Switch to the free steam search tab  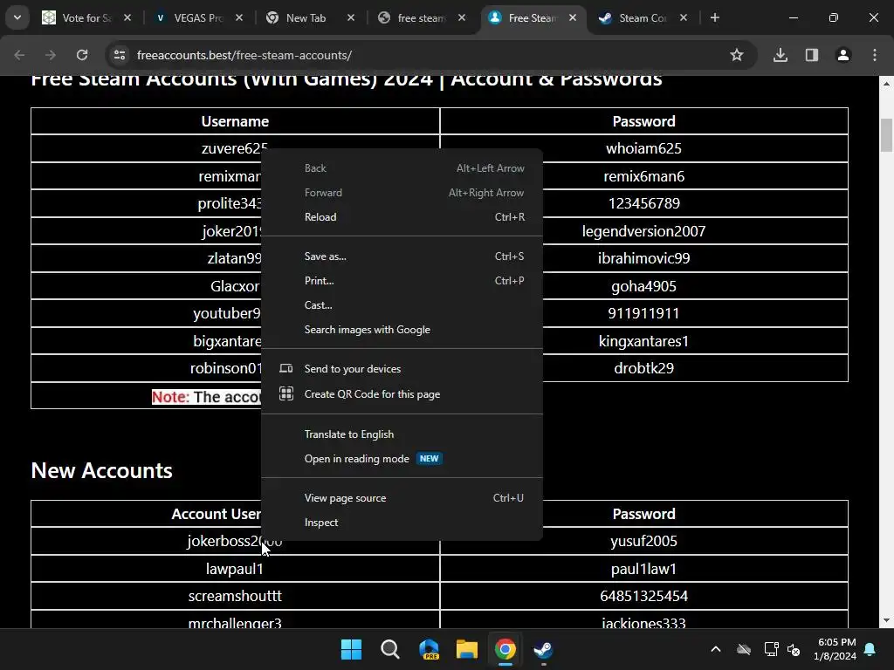[422, 17]
